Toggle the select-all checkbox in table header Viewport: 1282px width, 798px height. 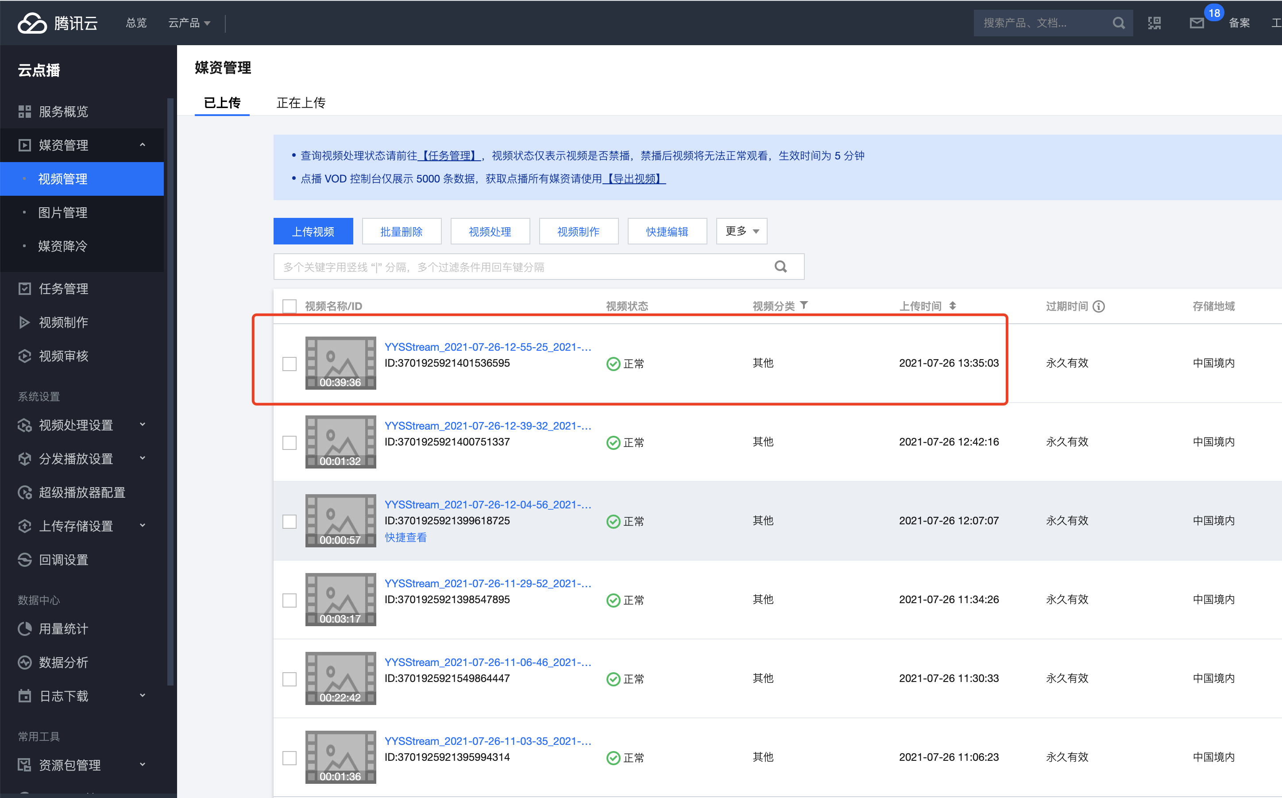tap(290, 306)
